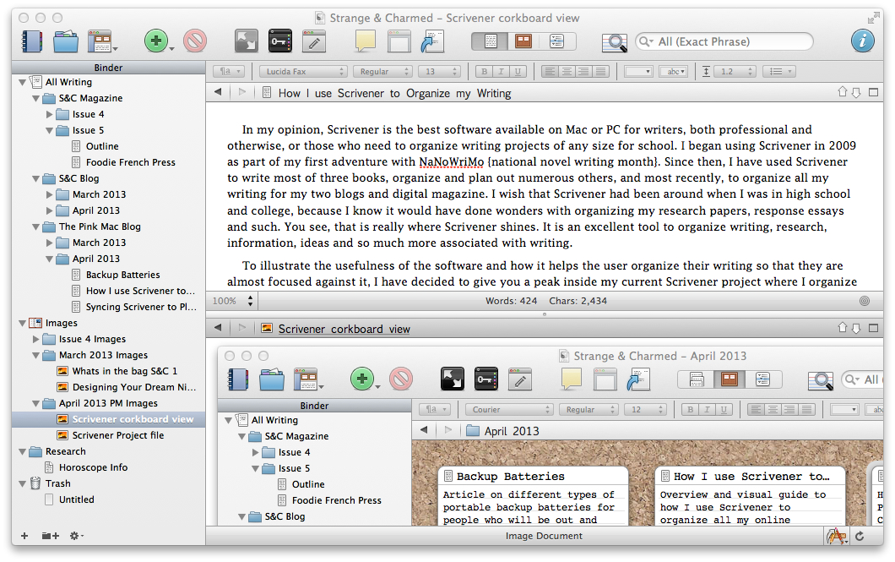Open font size 13 dropdown
This screenshot has height=562, width=895.
pyautogui.click(x=439, y=71)
